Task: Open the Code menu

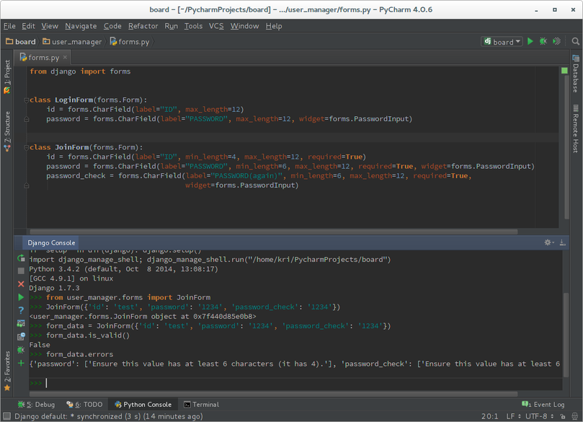Action: click(x=112, y=26)
